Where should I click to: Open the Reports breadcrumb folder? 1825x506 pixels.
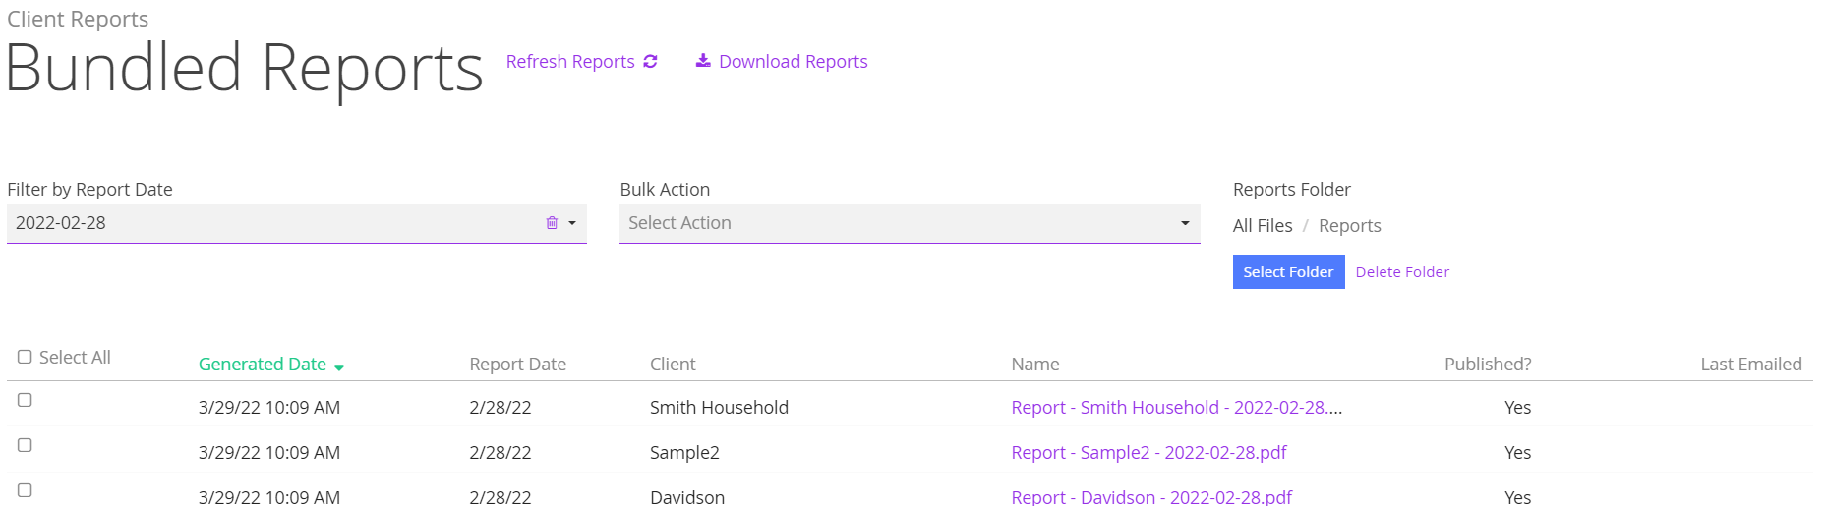1349,226
